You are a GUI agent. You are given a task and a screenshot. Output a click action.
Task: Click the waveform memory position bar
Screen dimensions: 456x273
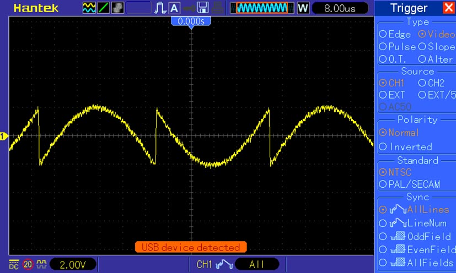pyautogui.click(x=262, y=8)
